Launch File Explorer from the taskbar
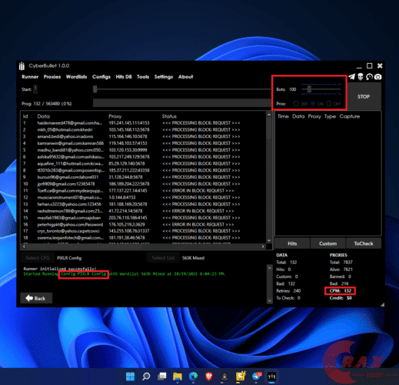The width and height of the screenshot is (399, 385). 178,377
